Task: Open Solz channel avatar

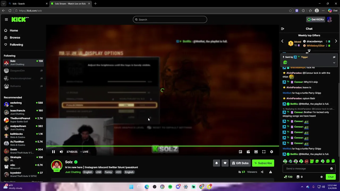Action: [x=57, y=166]
